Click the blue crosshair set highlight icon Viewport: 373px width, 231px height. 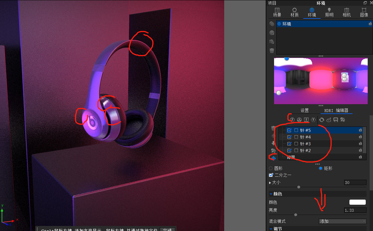pos(274,158)
